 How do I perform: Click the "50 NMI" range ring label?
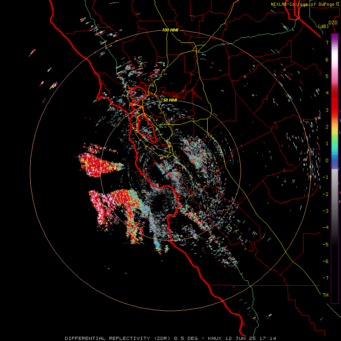click(x=170, y=100)
